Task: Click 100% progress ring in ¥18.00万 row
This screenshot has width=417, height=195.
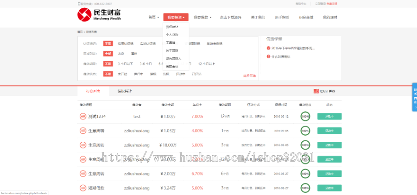Action: click(305, 145)
